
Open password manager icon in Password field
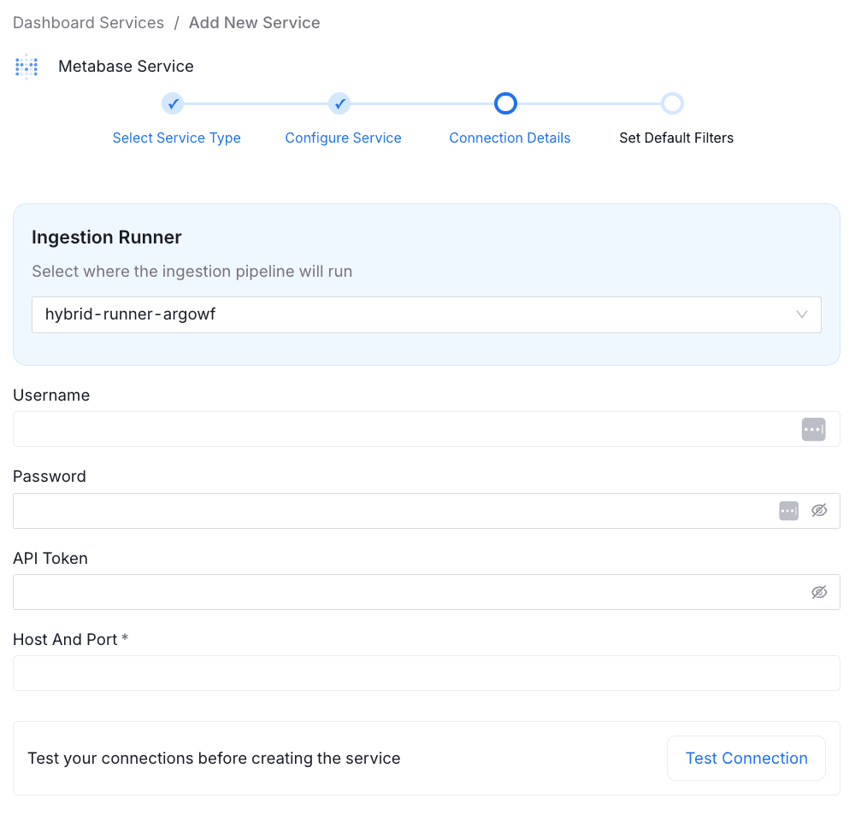click(788, 511)
